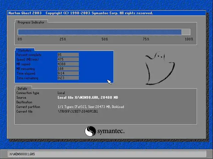The height and width of the screenshot is (159, 213).
Task: Select the Progress Indicator panel label
Action: [x=31, y=22]
